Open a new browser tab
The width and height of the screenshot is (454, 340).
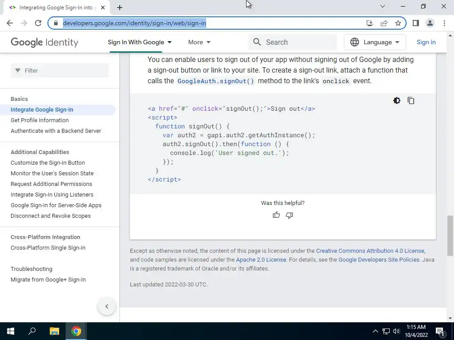tap(120, 8)
